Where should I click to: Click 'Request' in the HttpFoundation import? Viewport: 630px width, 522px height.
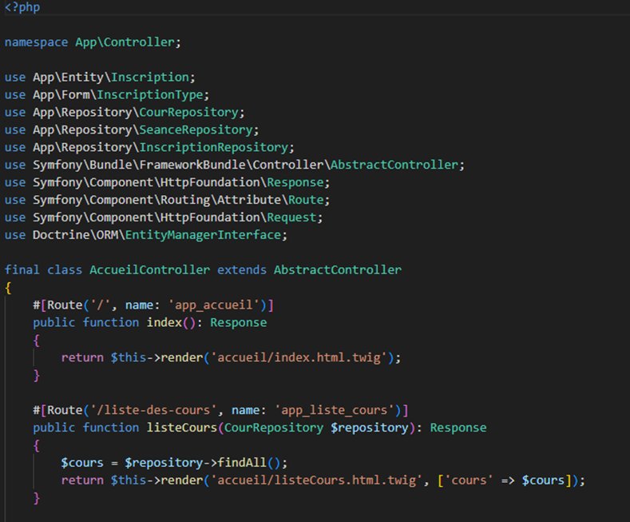291,217
